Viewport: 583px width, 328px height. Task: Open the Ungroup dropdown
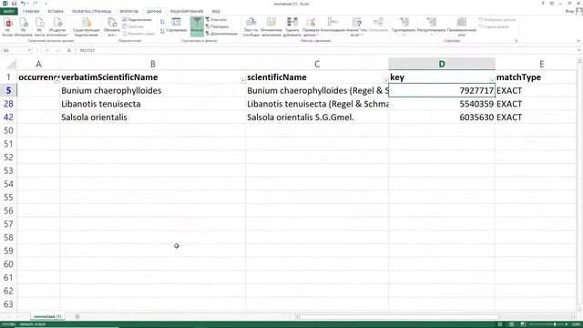coord(431,27)
